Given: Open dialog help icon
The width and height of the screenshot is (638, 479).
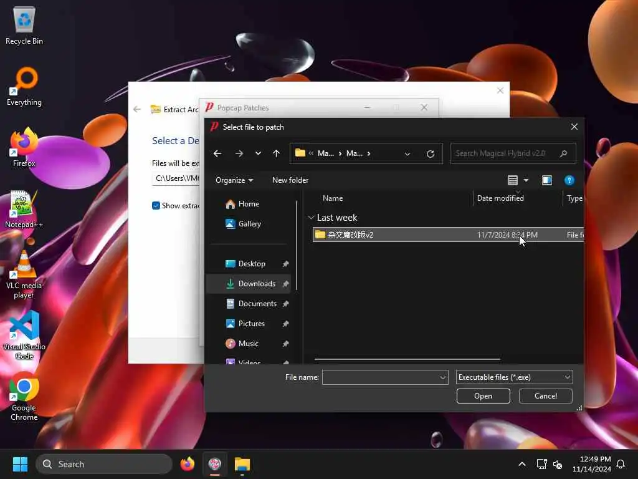Looking at the screenshot, I should (x=569, y=180).
